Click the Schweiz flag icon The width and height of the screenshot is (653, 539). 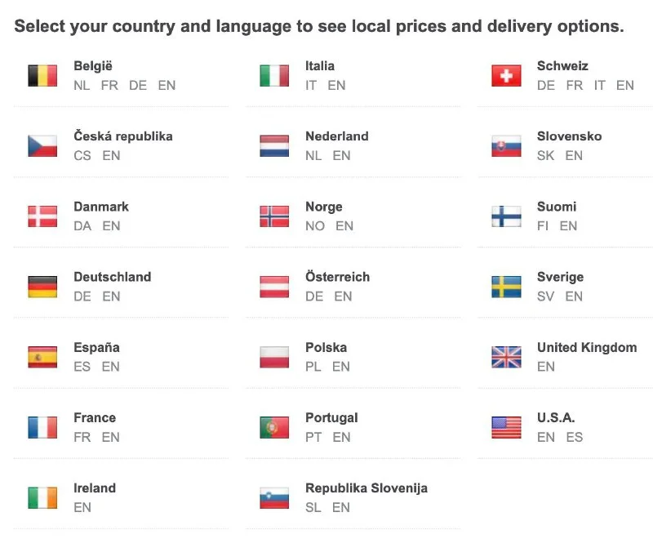[x=506, y=76]
